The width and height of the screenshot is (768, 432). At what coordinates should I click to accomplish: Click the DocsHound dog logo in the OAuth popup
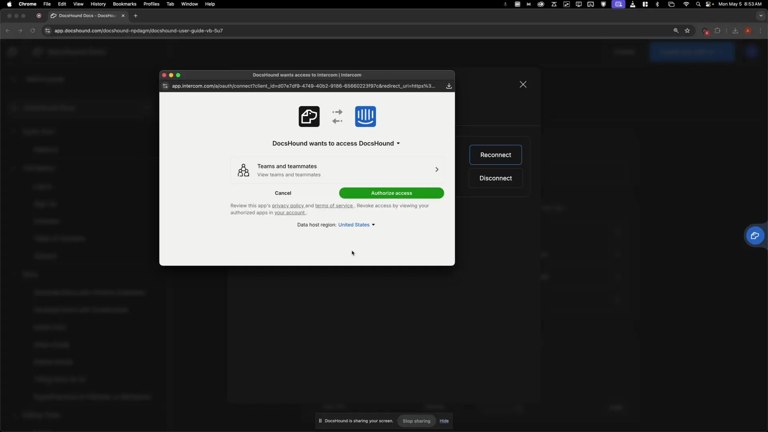pyautogui.click(x=309, y=116)
